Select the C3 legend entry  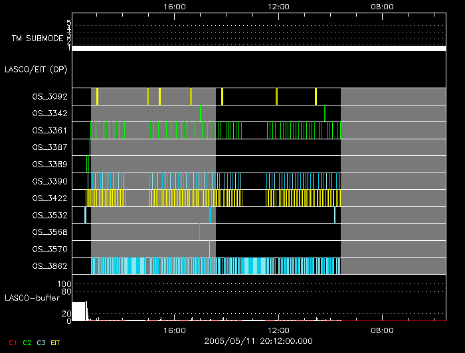pos(41,342)
